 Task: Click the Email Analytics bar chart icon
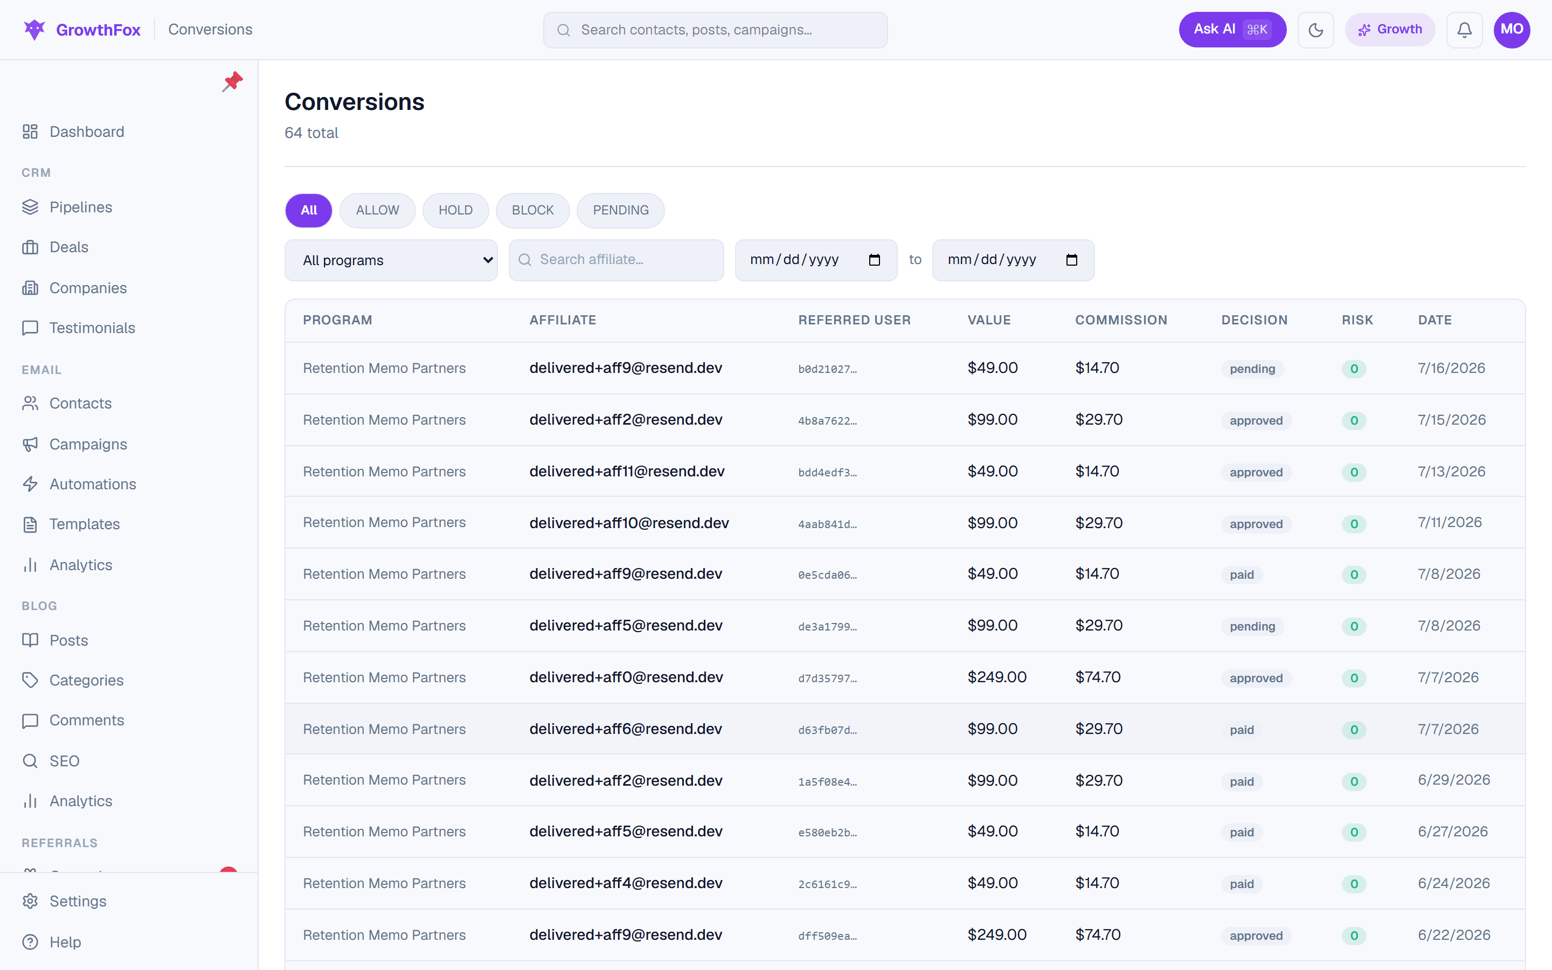pyautogui.click(x=30, y=565)
